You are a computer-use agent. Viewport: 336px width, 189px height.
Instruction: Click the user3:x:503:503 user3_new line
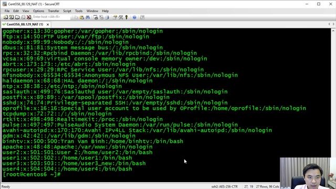pyautogui.click(x=74, y=163)
